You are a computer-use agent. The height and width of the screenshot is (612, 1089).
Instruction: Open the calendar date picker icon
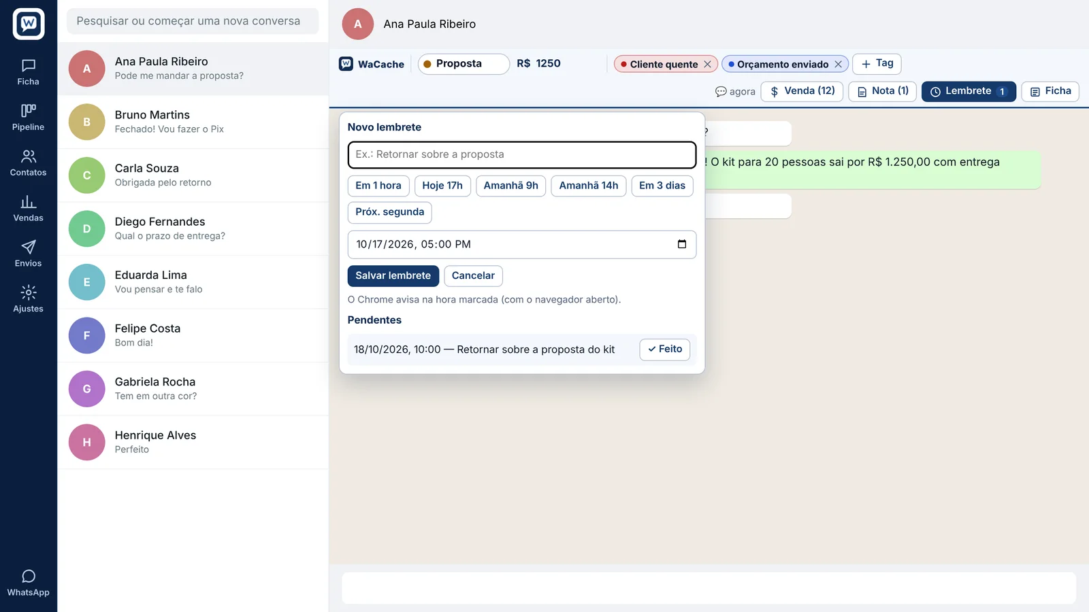pos(682,244)
